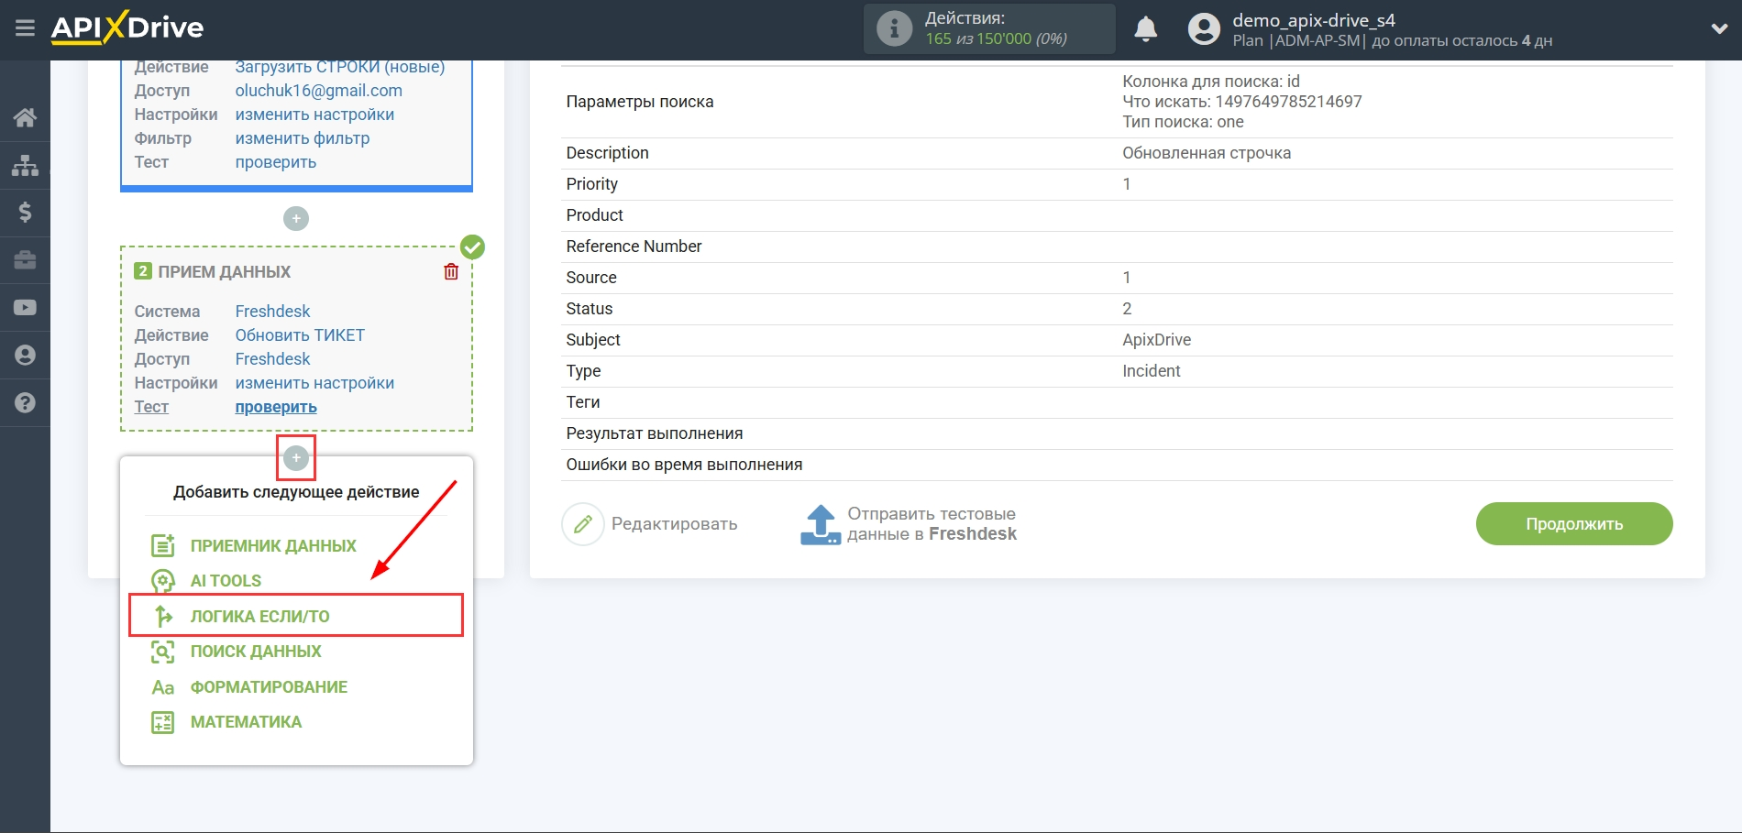Image resolution: width=1742 pixels, height=833 pixels.
Task: Click the green Продолжить button
Action: [x=1574, y=524]
